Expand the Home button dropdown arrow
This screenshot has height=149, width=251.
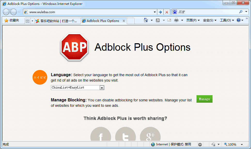coord(152,20)
